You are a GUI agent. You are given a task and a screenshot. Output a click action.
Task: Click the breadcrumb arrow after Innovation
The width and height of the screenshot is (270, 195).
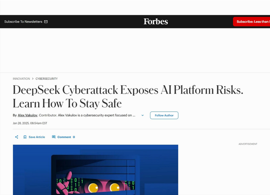[x=32, y=79]
